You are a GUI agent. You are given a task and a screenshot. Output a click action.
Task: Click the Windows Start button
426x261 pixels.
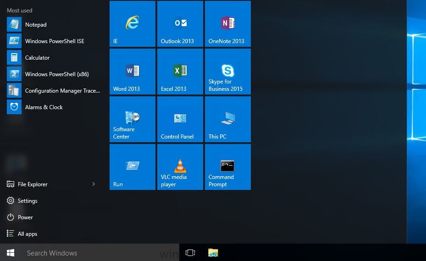pyautogui.click(x=11, y=253)
